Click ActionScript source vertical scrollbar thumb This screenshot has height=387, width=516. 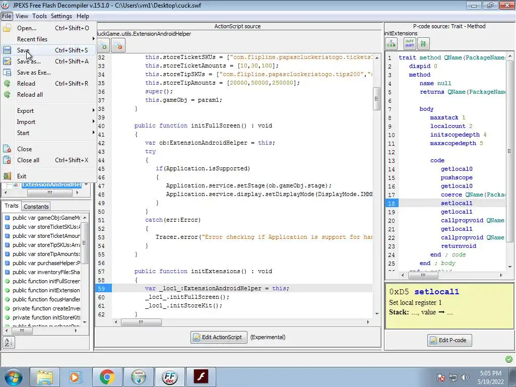click(x=377, y=99)
